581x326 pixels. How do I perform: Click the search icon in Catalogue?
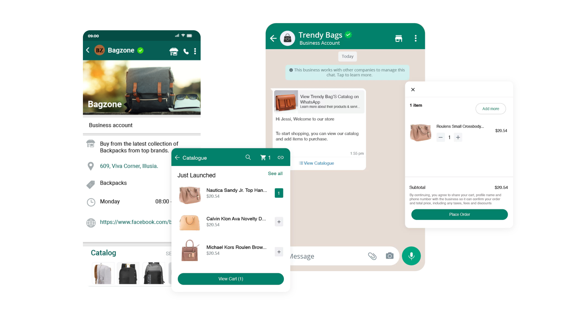[248, 157]
